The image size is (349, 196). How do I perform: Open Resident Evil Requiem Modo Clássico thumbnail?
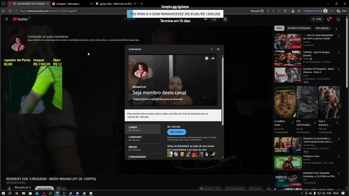(x=288, y=75)
